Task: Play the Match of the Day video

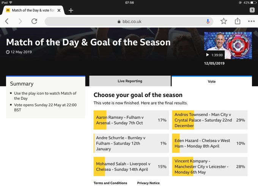Action: point(208,55)
